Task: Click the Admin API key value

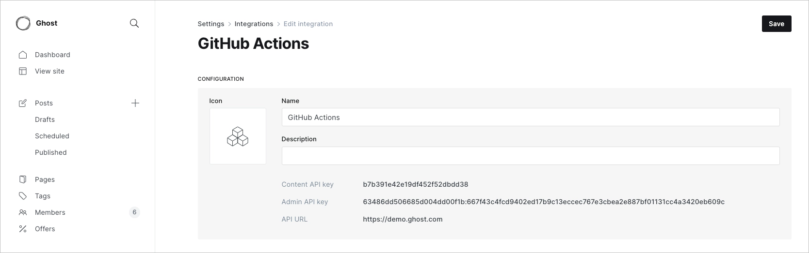Action: pyautogui.click(x=544, y=202)
